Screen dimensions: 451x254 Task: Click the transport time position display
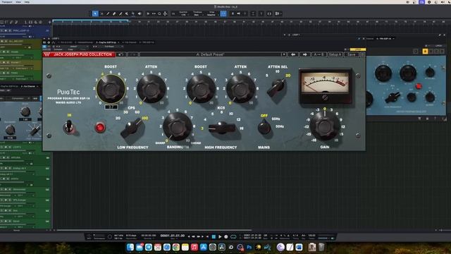click(x=172, y=236)
